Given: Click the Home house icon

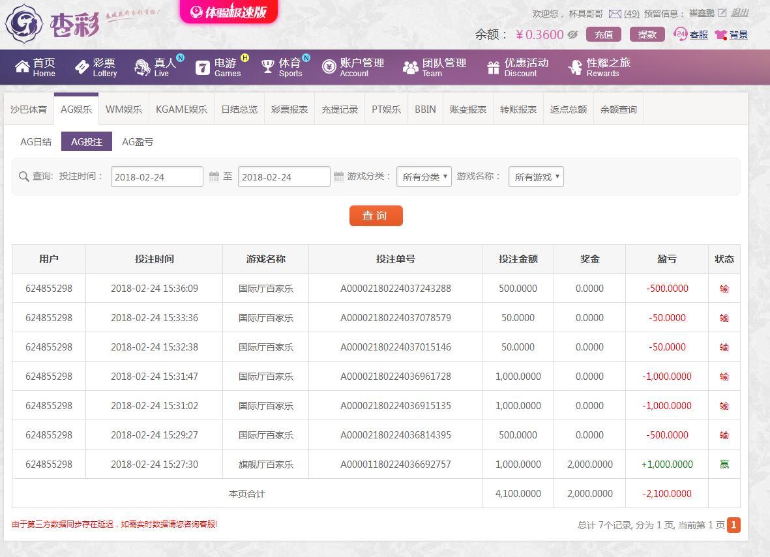Looking at the screenshot, I should pyautogui.click(x=22, y=67).
